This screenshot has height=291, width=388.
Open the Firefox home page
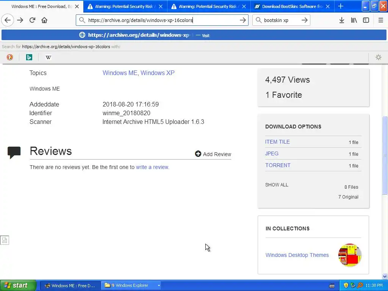pos(44,20)
